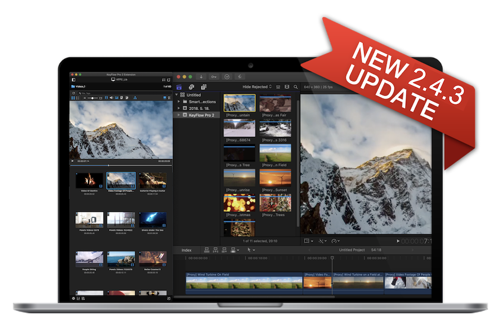Click the connect clip to storyline icon
Viewport: 501px width, 316px height.
pos(207,250)
